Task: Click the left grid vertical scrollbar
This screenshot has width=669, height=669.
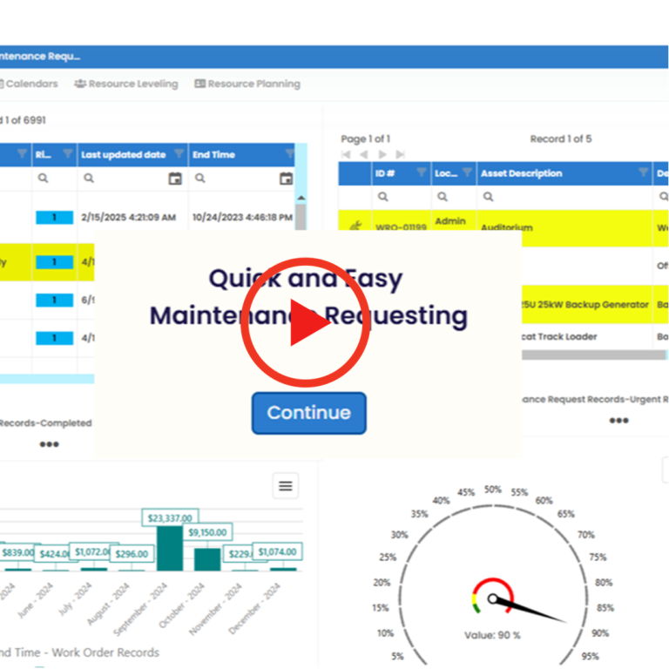Action: click(x=301, y=261)
